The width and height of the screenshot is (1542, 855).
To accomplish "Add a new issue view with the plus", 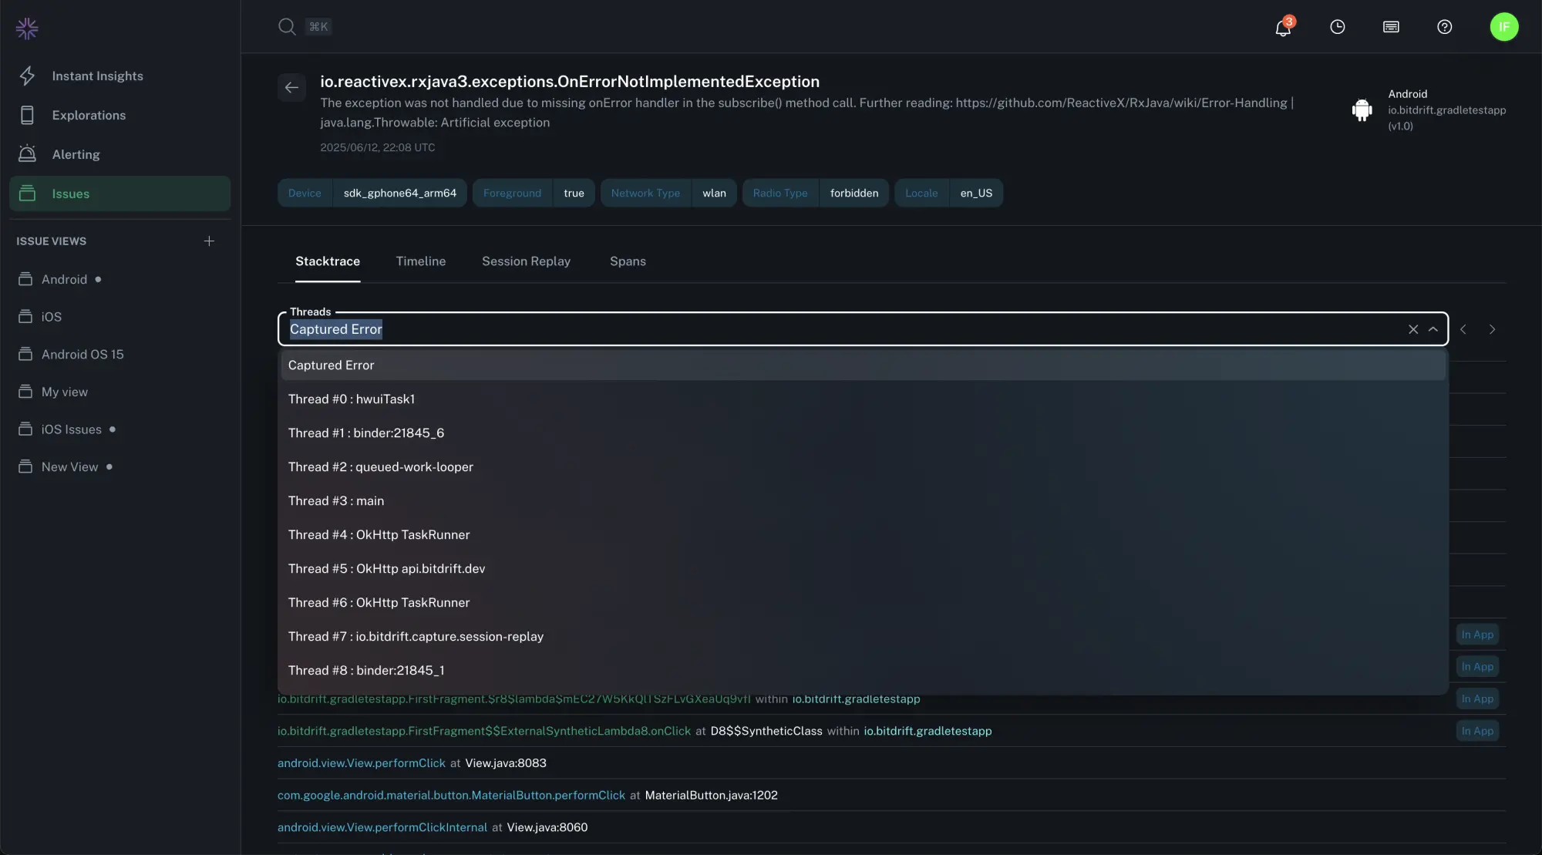I will (208, 240).
